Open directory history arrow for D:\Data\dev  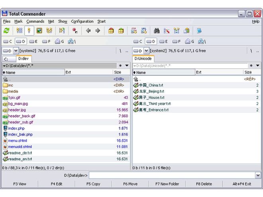127,66
